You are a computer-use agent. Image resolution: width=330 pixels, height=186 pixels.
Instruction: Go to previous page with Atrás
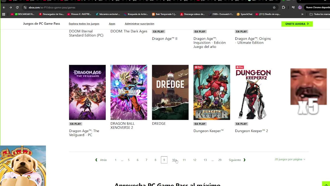(101, 160)
